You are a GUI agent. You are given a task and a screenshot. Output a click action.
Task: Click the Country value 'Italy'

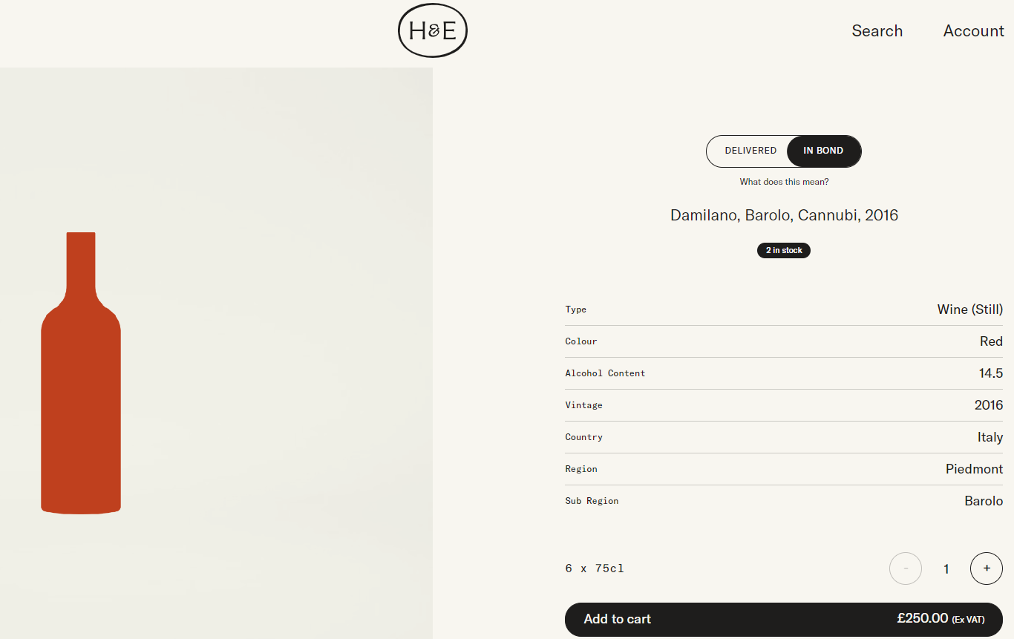click(x=990, y=437)
